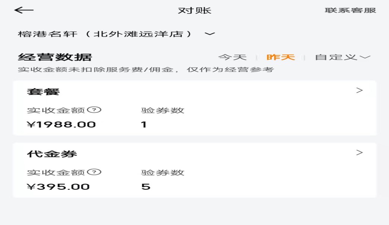
Task: Click the 经营数据 section heading
Action: (55, 57)
